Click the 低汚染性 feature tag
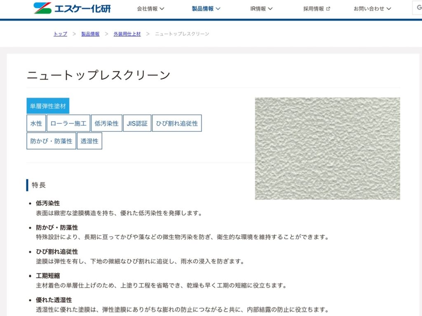The height and width of the screenshot is (316, 422). coord(107,123)
